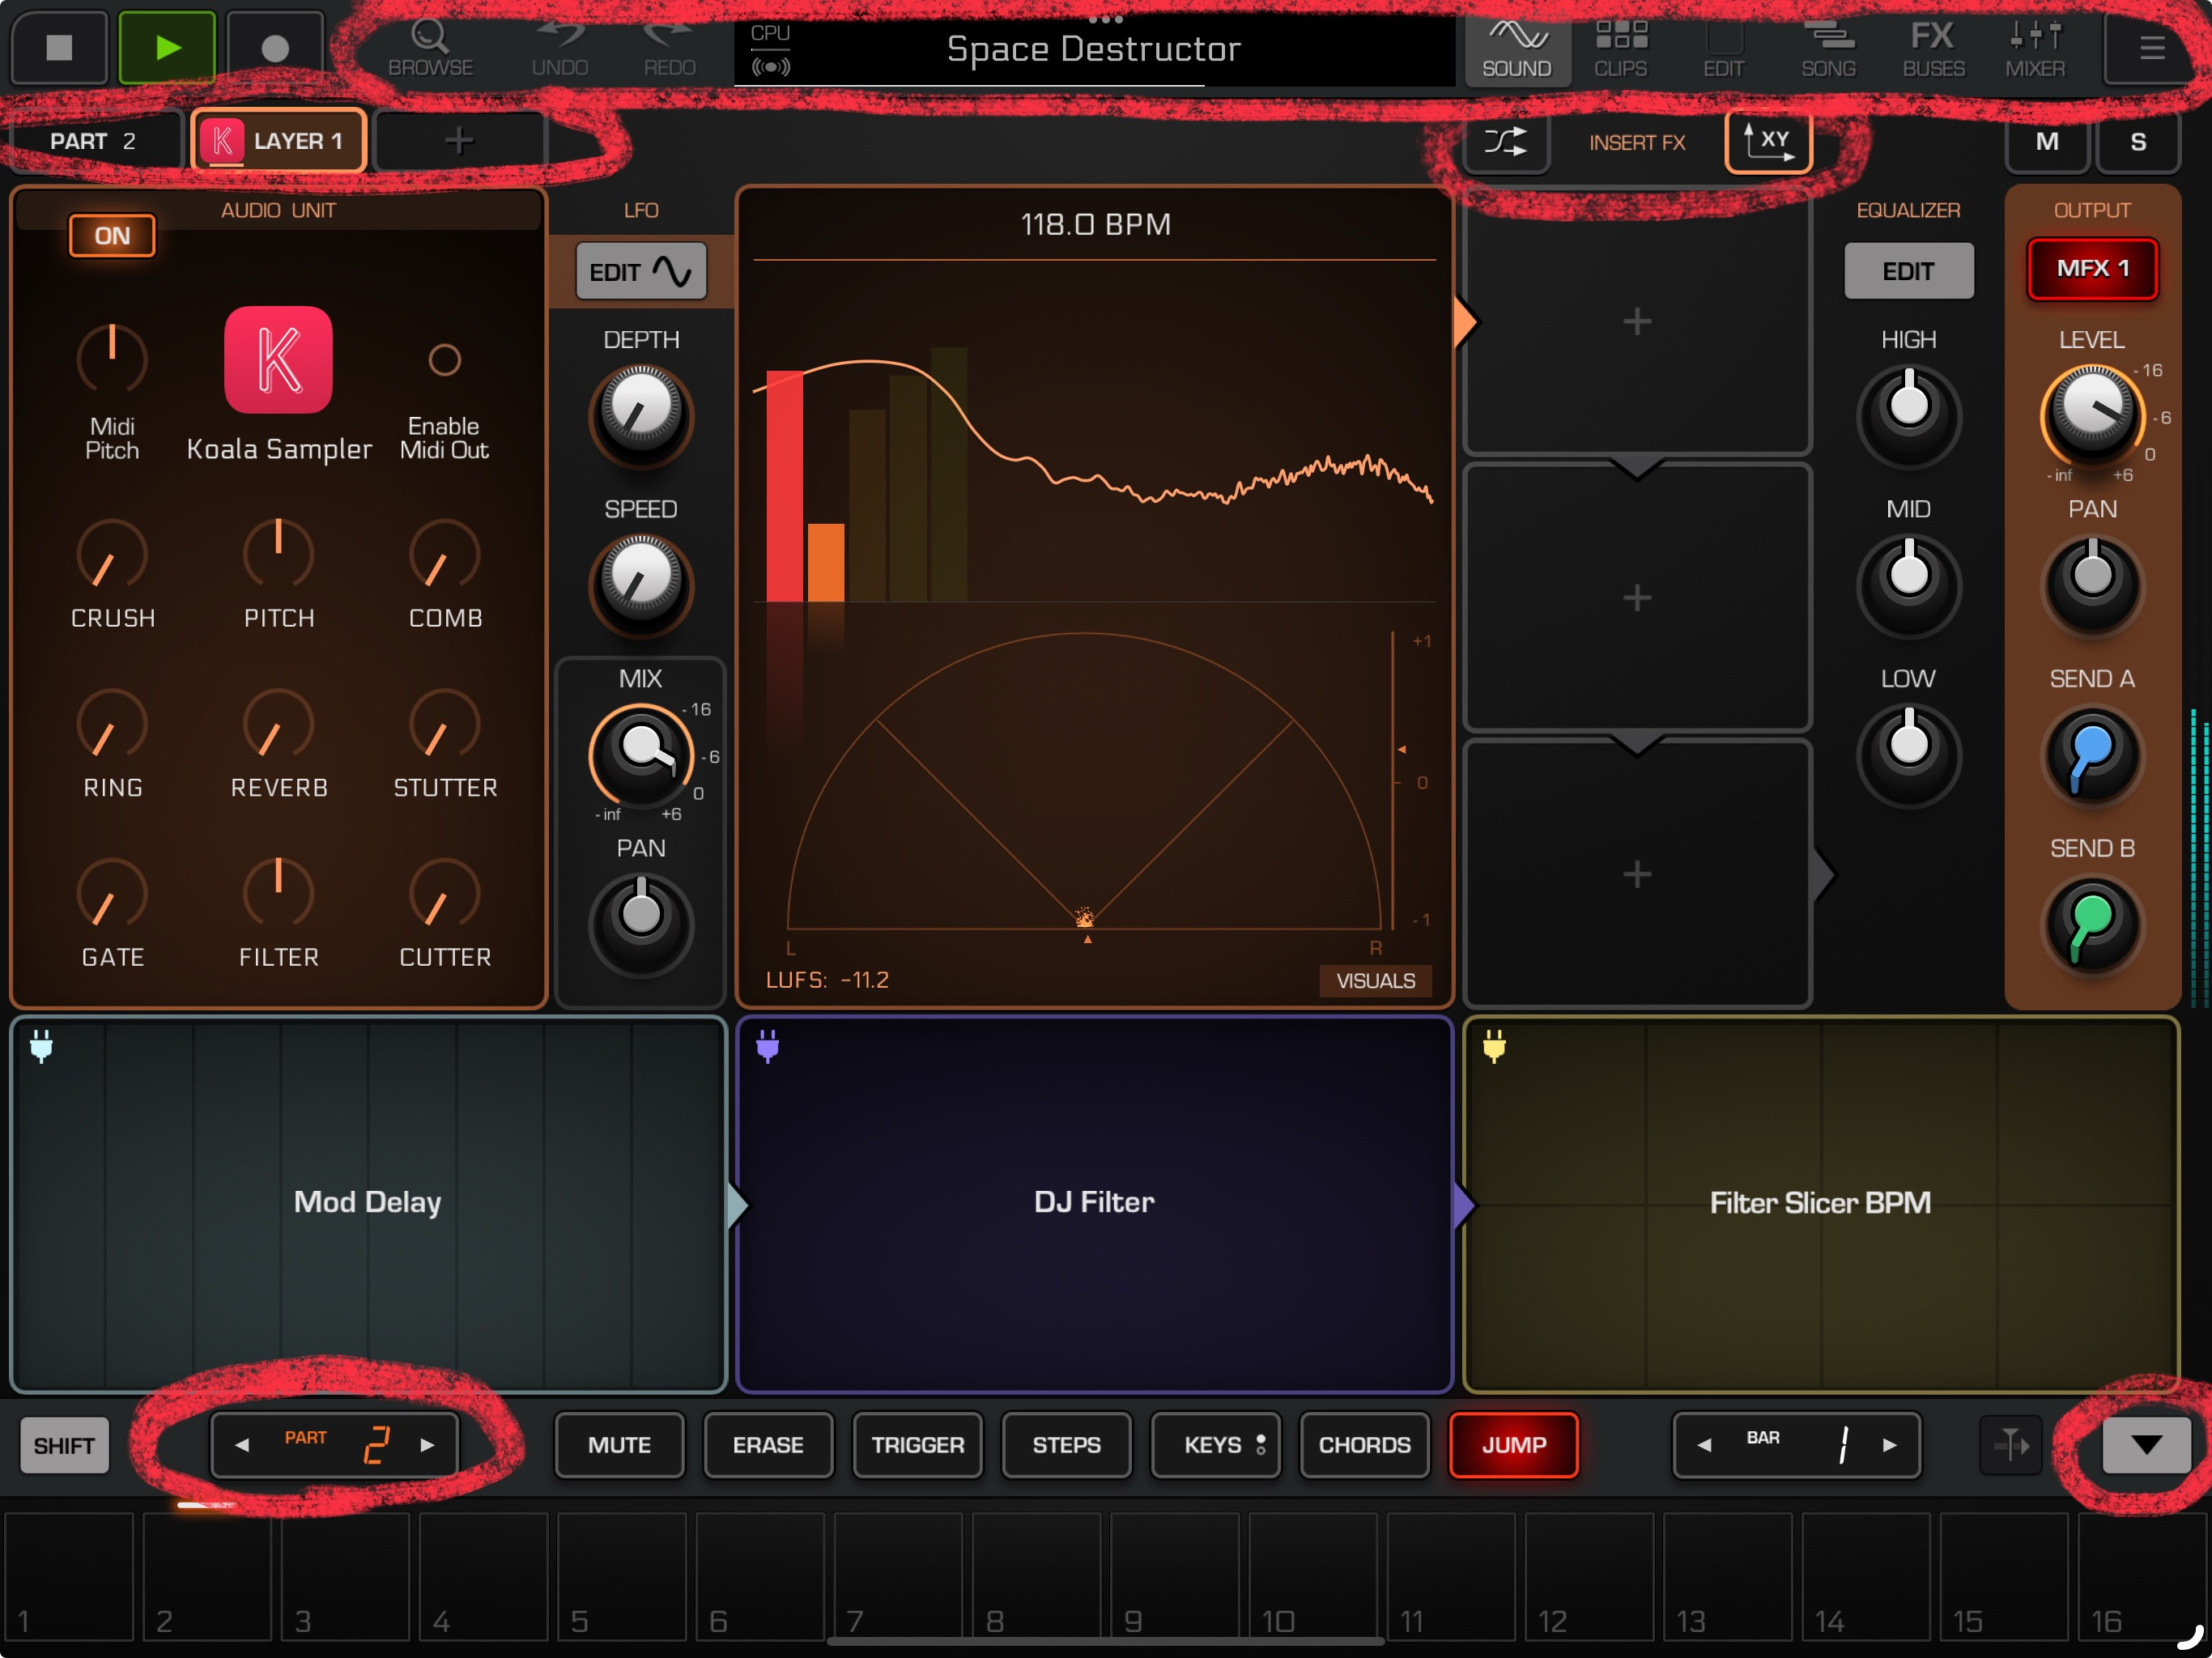Click the Equalizer EDIT button
Image resolution: width=2212 pixels, height=1658 pixels.
coord(1908,271)
